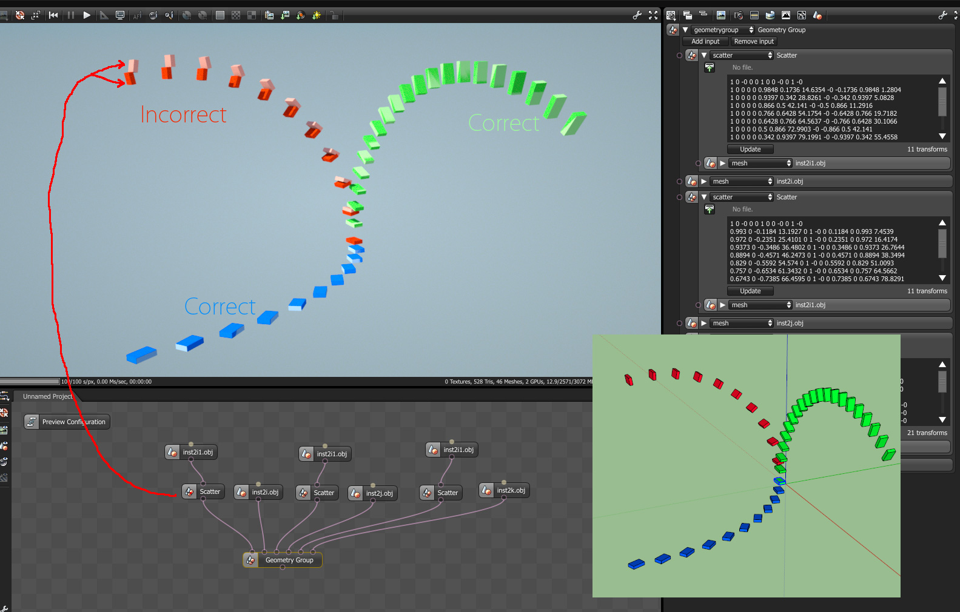
Task: Click the landscape picture icon in inspector toolbar
Action: [x=721, y=15]
